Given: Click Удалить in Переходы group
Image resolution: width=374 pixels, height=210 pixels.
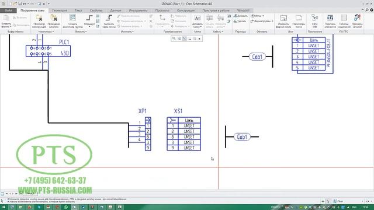Looking at the screenshot, I should pyautogui.click(x=240, y=21).
